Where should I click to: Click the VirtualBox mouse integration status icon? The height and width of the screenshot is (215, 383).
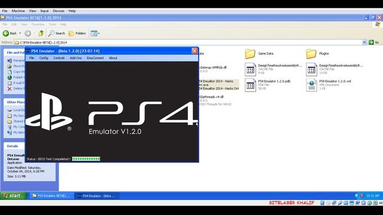369,203
